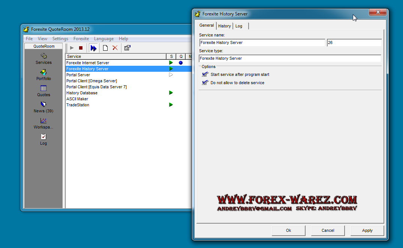Click the Service name text field
The height and width of the screenshot is (248, 403).
pos(262,43)
